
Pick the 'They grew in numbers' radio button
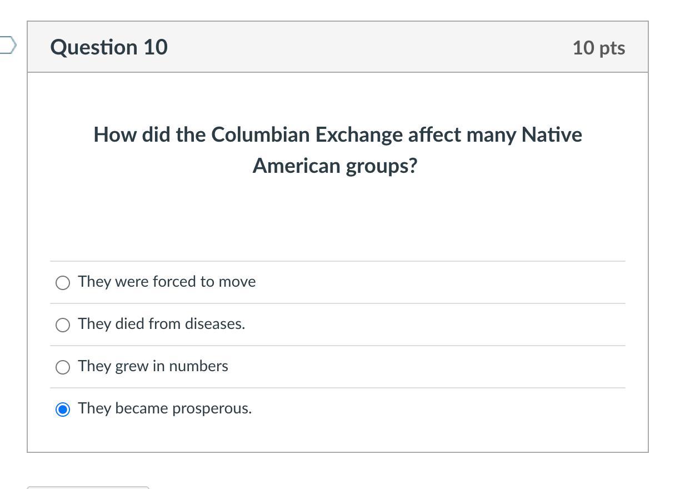point(63,367)
